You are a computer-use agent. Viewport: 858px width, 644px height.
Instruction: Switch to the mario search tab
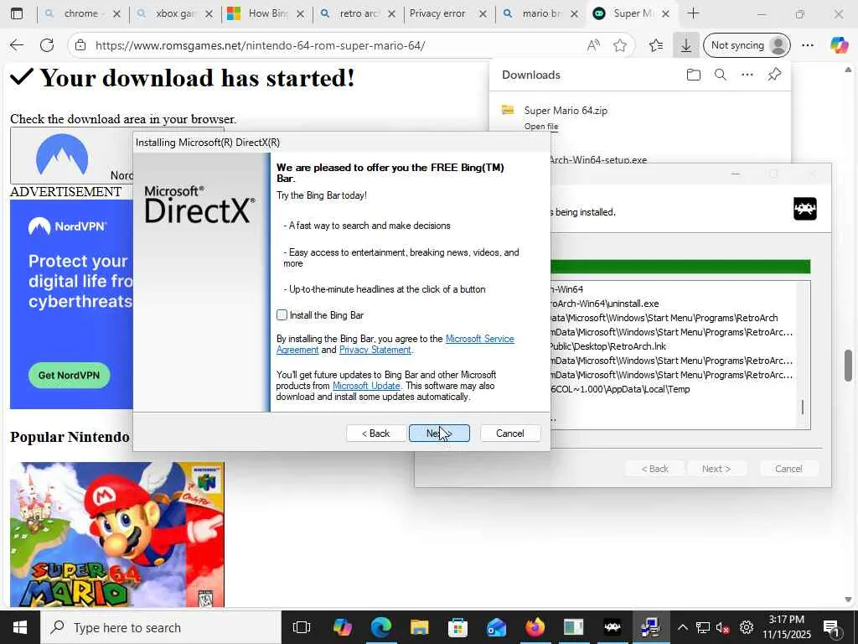pyautogui.click(x=540, y=13)
